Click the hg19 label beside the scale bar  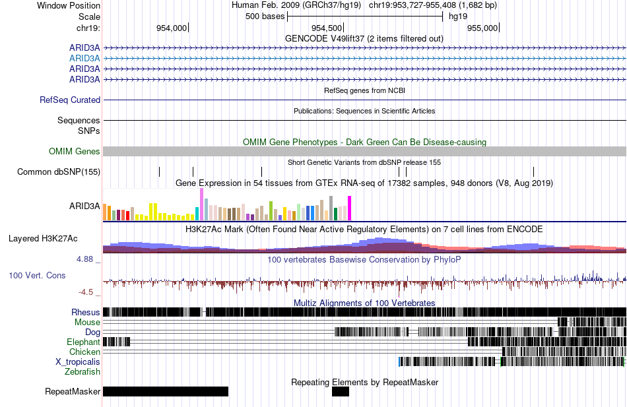[x=458, y=16]
